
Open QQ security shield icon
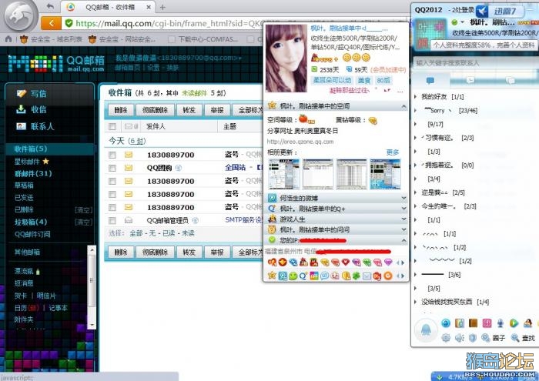[473, 338]
